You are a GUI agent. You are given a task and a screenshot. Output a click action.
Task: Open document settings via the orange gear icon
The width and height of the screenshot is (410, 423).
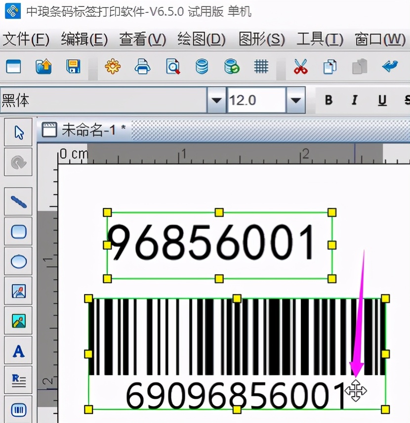(x=113, y=66)
